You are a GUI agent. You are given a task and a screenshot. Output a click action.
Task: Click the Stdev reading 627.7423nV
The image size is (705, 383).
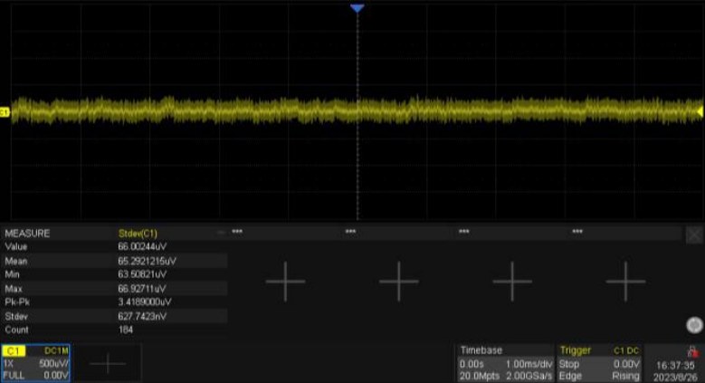(x=142, y=316)
